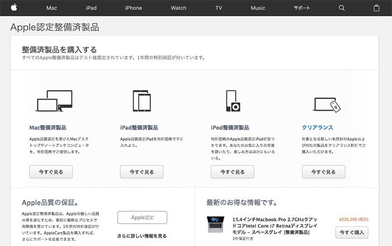Click the 最新のお得な情報です。 heading

click(x=242, y=202)
